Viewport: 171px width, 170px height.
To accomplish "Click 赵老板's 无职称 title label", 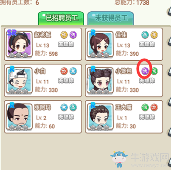I will point(66,44).
